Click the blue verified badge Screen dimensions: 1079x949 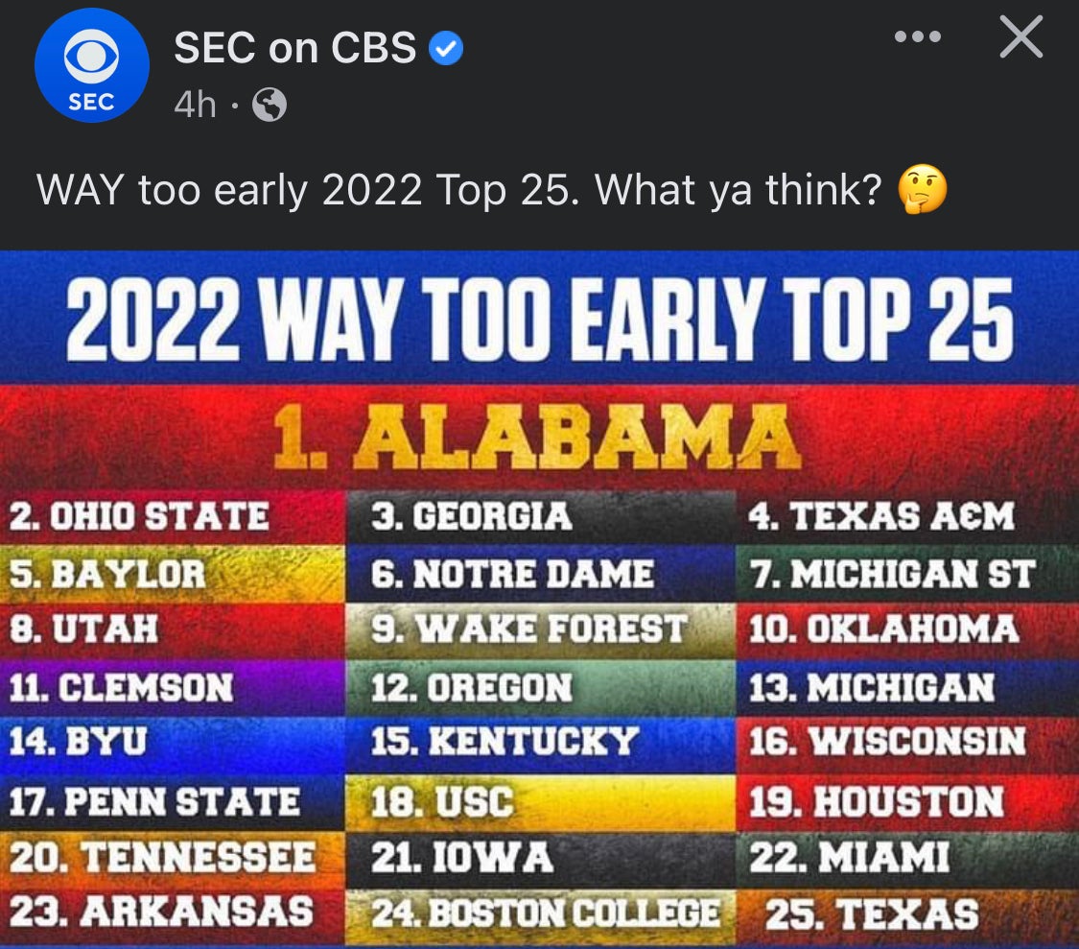(446, 49)
